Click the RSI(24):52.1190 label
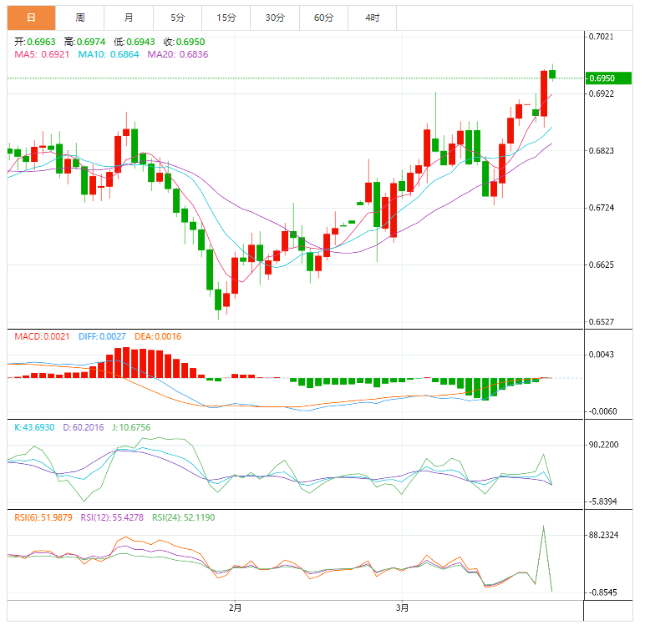Screen dimensions: 645x630 point(184,518)
